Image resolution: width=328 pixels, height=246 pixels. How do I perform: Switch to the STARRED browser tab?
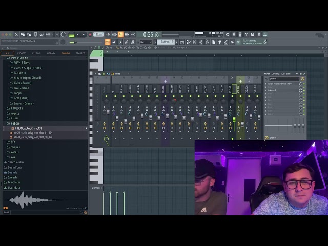[80, 53]
